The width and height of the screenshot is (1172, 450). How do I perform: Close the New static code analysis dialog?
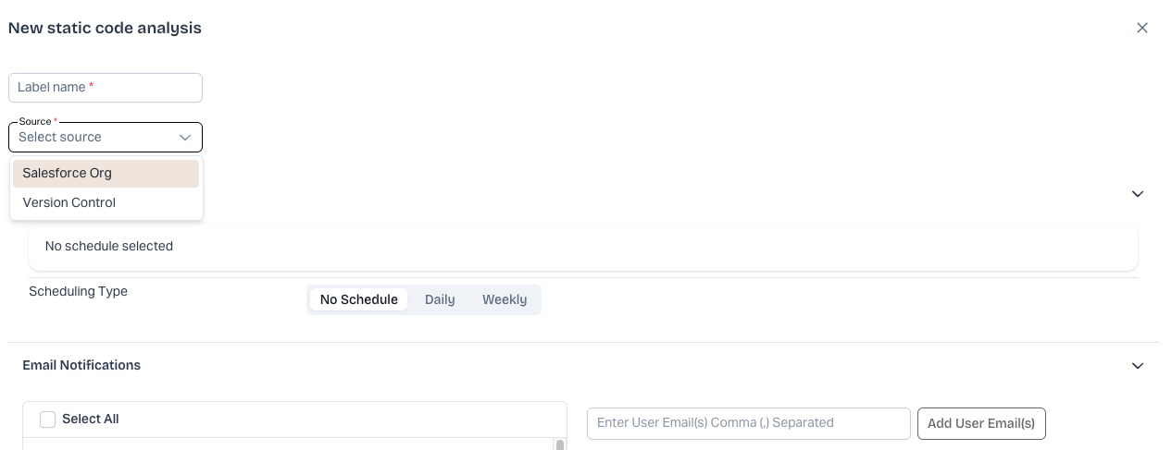1141,28
